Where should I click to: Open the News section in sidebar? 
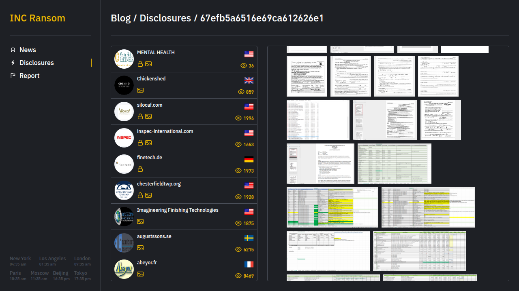28,50
